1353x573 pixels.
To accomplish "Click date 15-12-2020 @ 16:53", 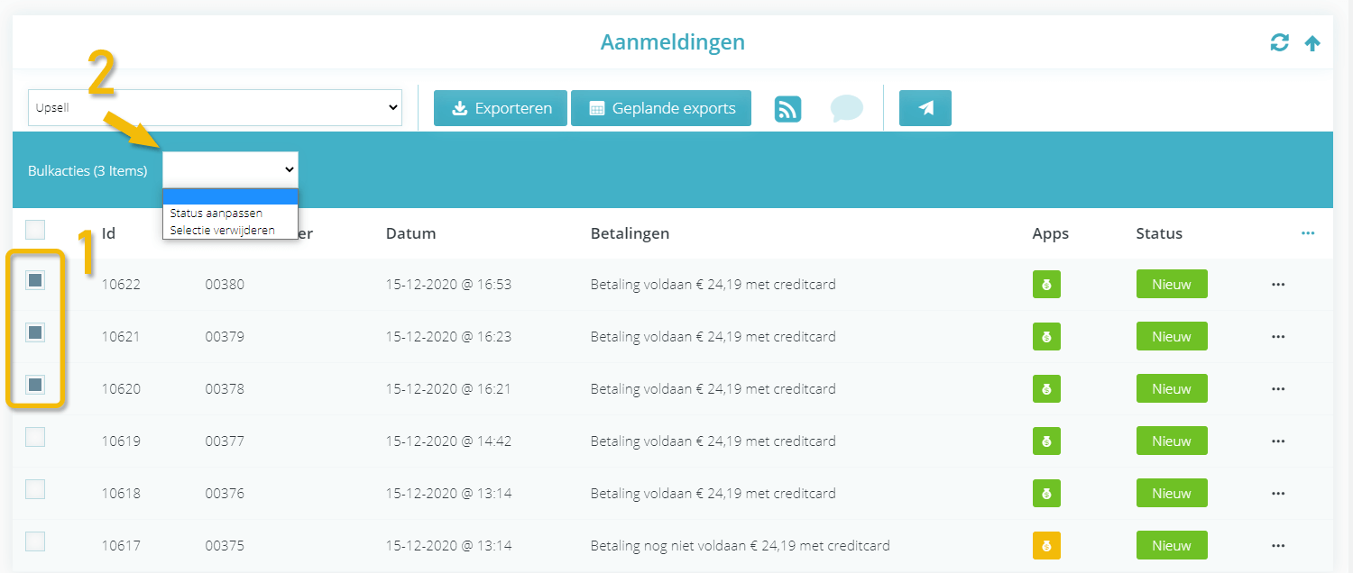I will click(x=448, y=285).
